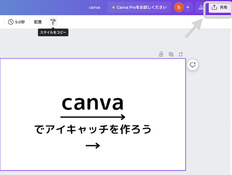
Task: Select the text でアイキャッチを作ろう
Action: (x=93, y=130)
